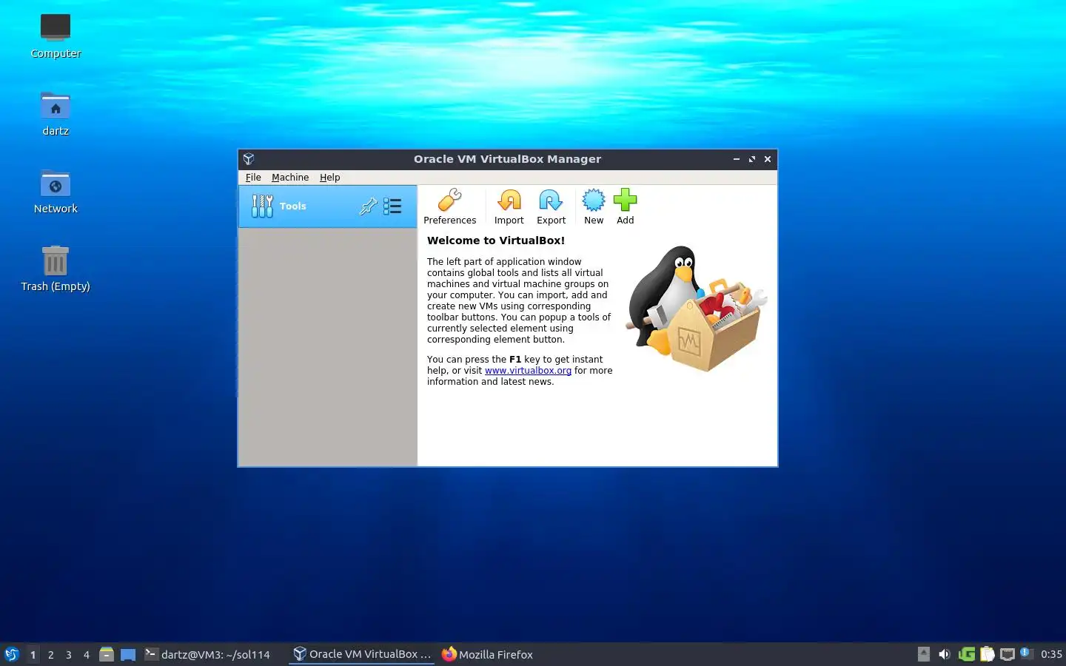Open the Trash (Empty) desktop icon
Screen dimensions: 1066x666
pos(56,269)
